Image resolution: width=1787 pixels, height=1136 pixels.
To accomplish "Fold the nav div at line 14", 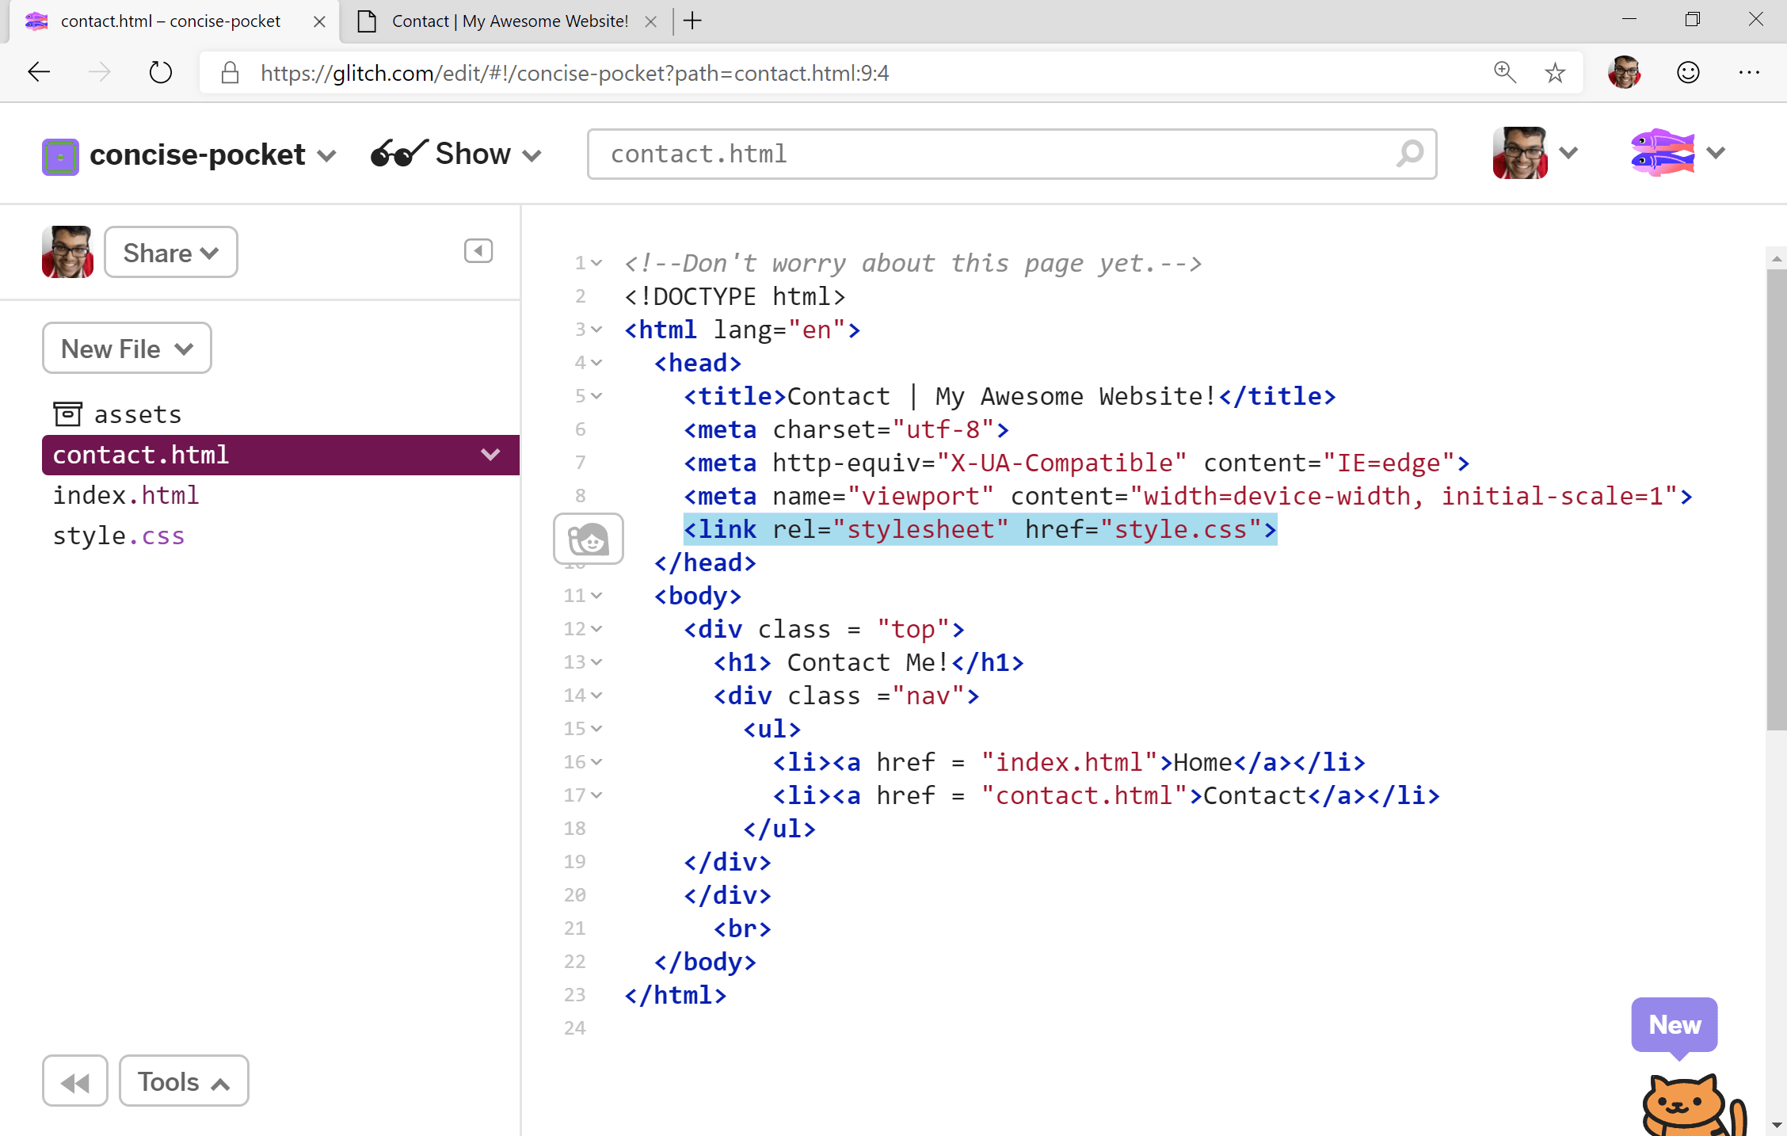I will pyautogui.click(x=597, y=696).
